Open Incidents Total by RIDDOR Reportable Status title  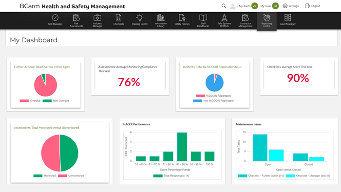coord(212,67)
